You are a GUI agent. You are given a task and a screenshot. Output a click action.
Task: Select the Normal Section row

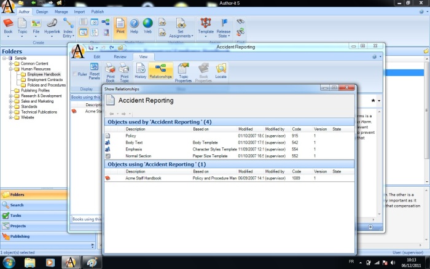pos(229,156)
